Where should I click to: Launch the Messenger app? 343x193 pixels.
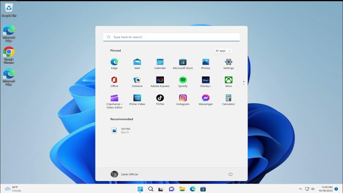click(x=206, y=100)
